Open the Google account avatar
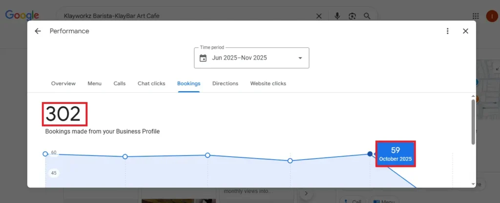 point(492,16)
